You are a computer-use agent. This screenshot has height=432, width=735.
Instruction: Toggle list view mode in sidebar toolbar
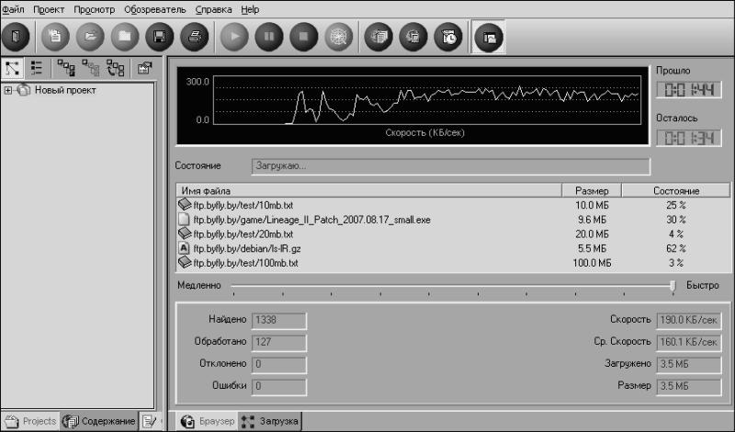click(x=37, y=67)
